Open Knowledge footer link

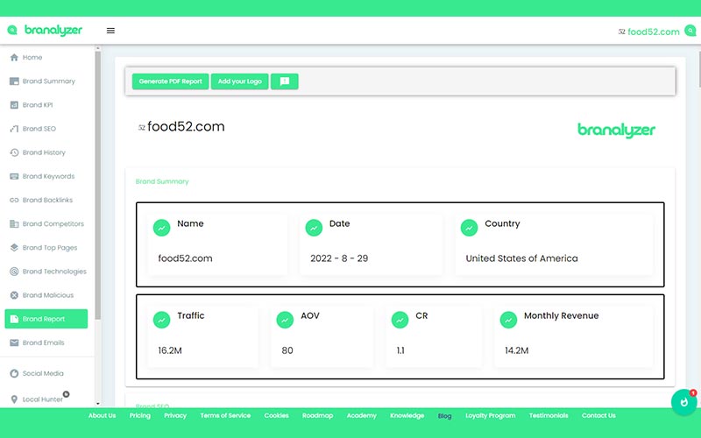coord(407,415)
